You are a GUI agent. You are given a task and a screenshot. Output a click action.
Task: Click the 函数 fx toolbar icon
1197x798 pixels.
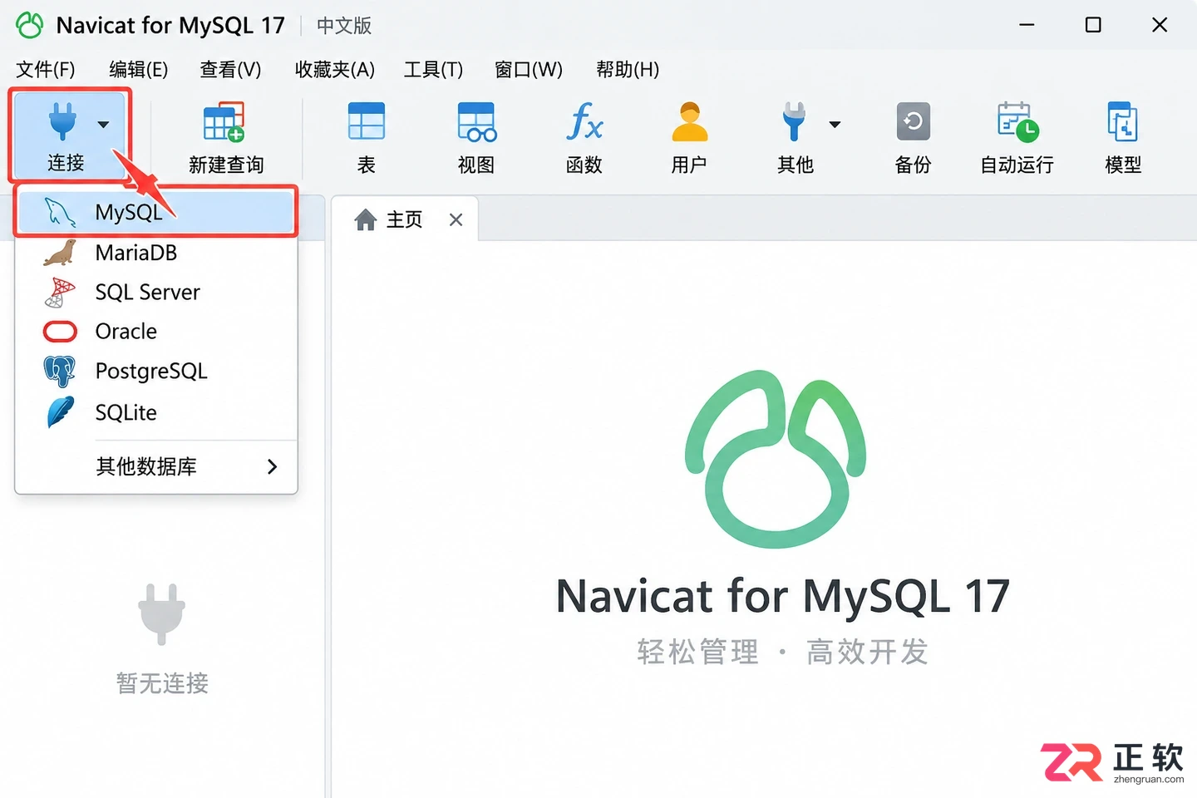584,121
